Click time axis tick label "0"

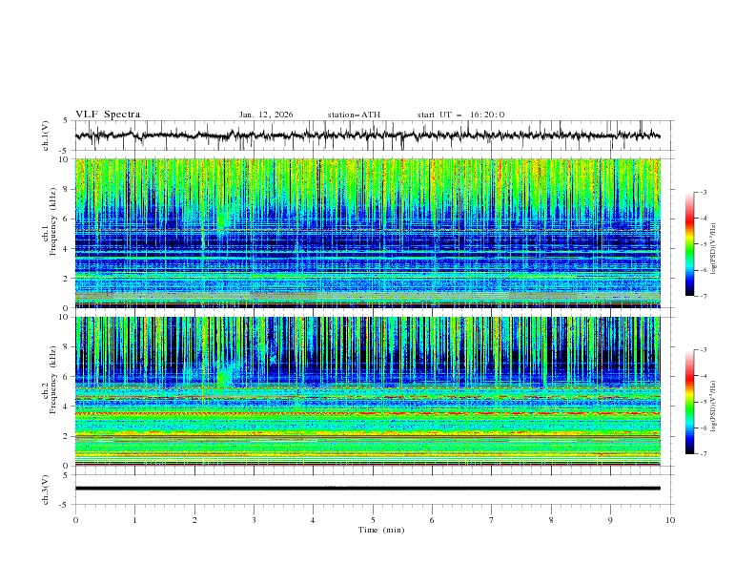coord(75,520)
